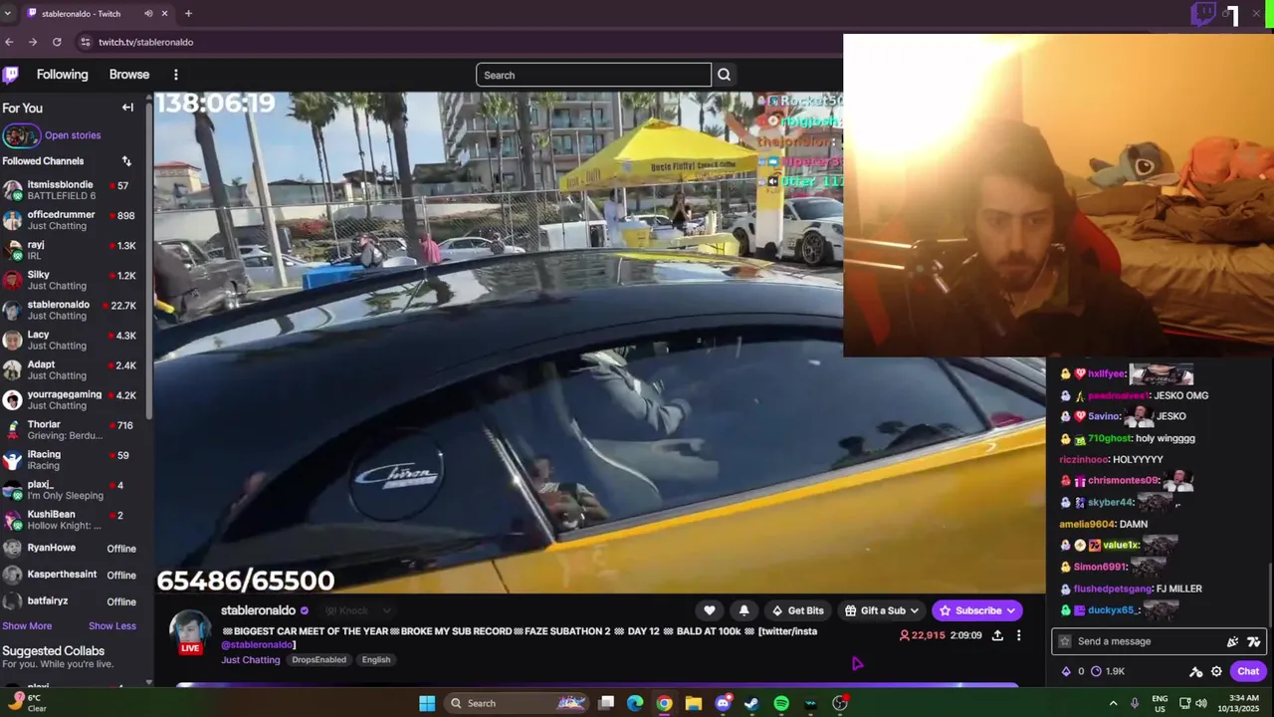Click the Get Bits button
This screenshot has width=1274, height=717.
[798, 610]
